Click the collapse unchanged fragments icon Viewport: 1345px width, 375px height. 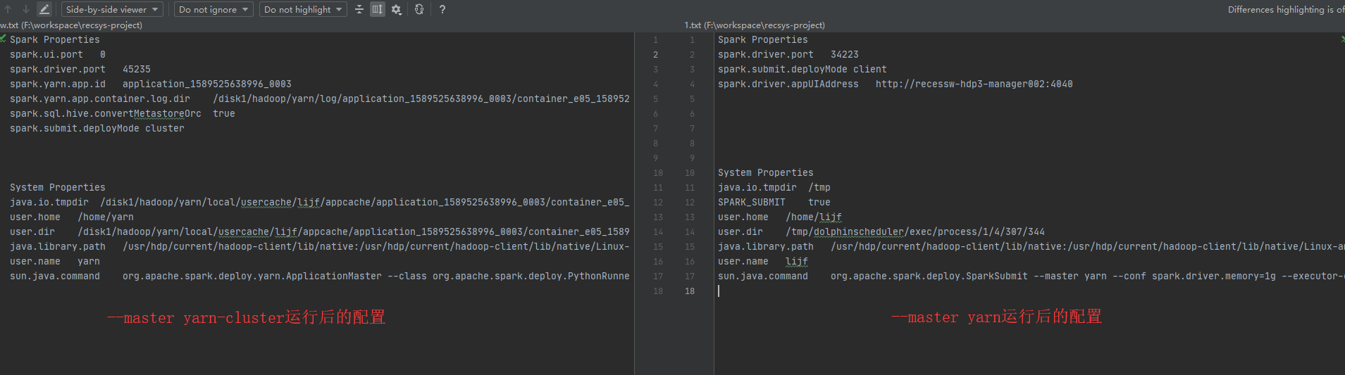[359, 9]
